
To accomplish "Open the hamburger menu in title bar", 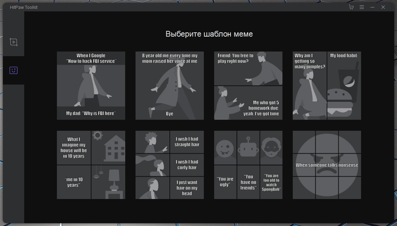I will click(x=362, y=7).
